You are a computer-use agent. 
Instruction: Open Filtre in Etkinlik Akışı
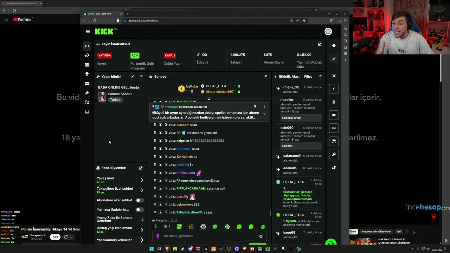(308, 77)
